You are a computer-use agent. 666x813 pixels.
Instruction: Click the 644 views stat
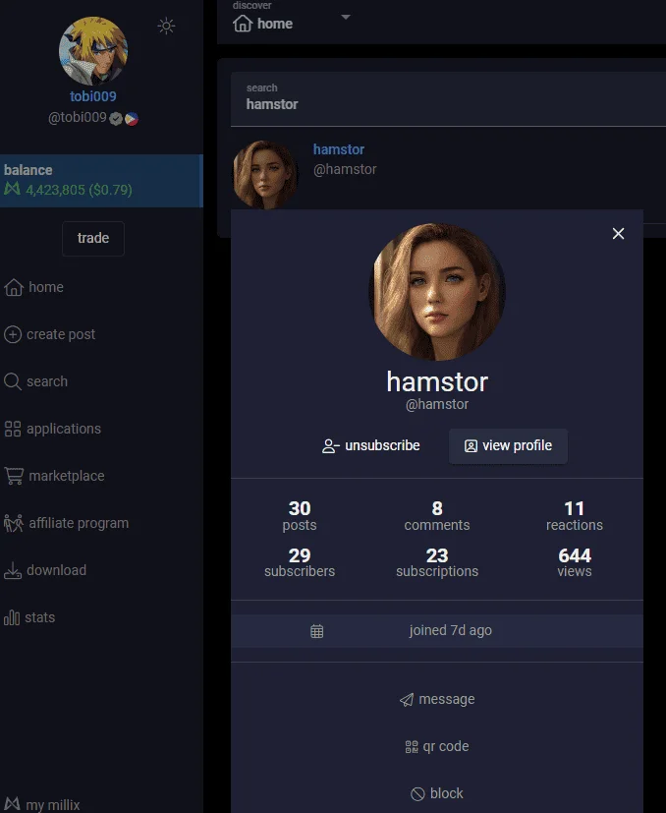point(575,562)
